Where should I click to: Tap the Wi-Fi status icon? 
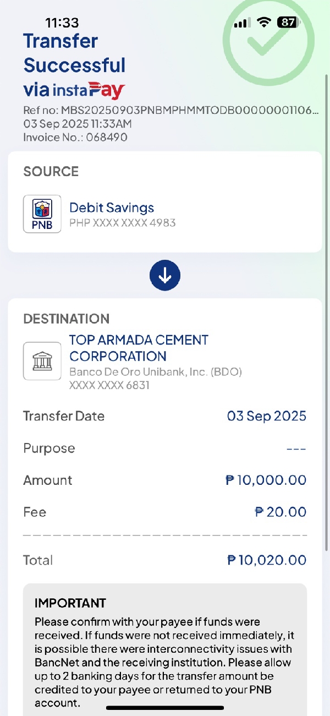(264, 23)
